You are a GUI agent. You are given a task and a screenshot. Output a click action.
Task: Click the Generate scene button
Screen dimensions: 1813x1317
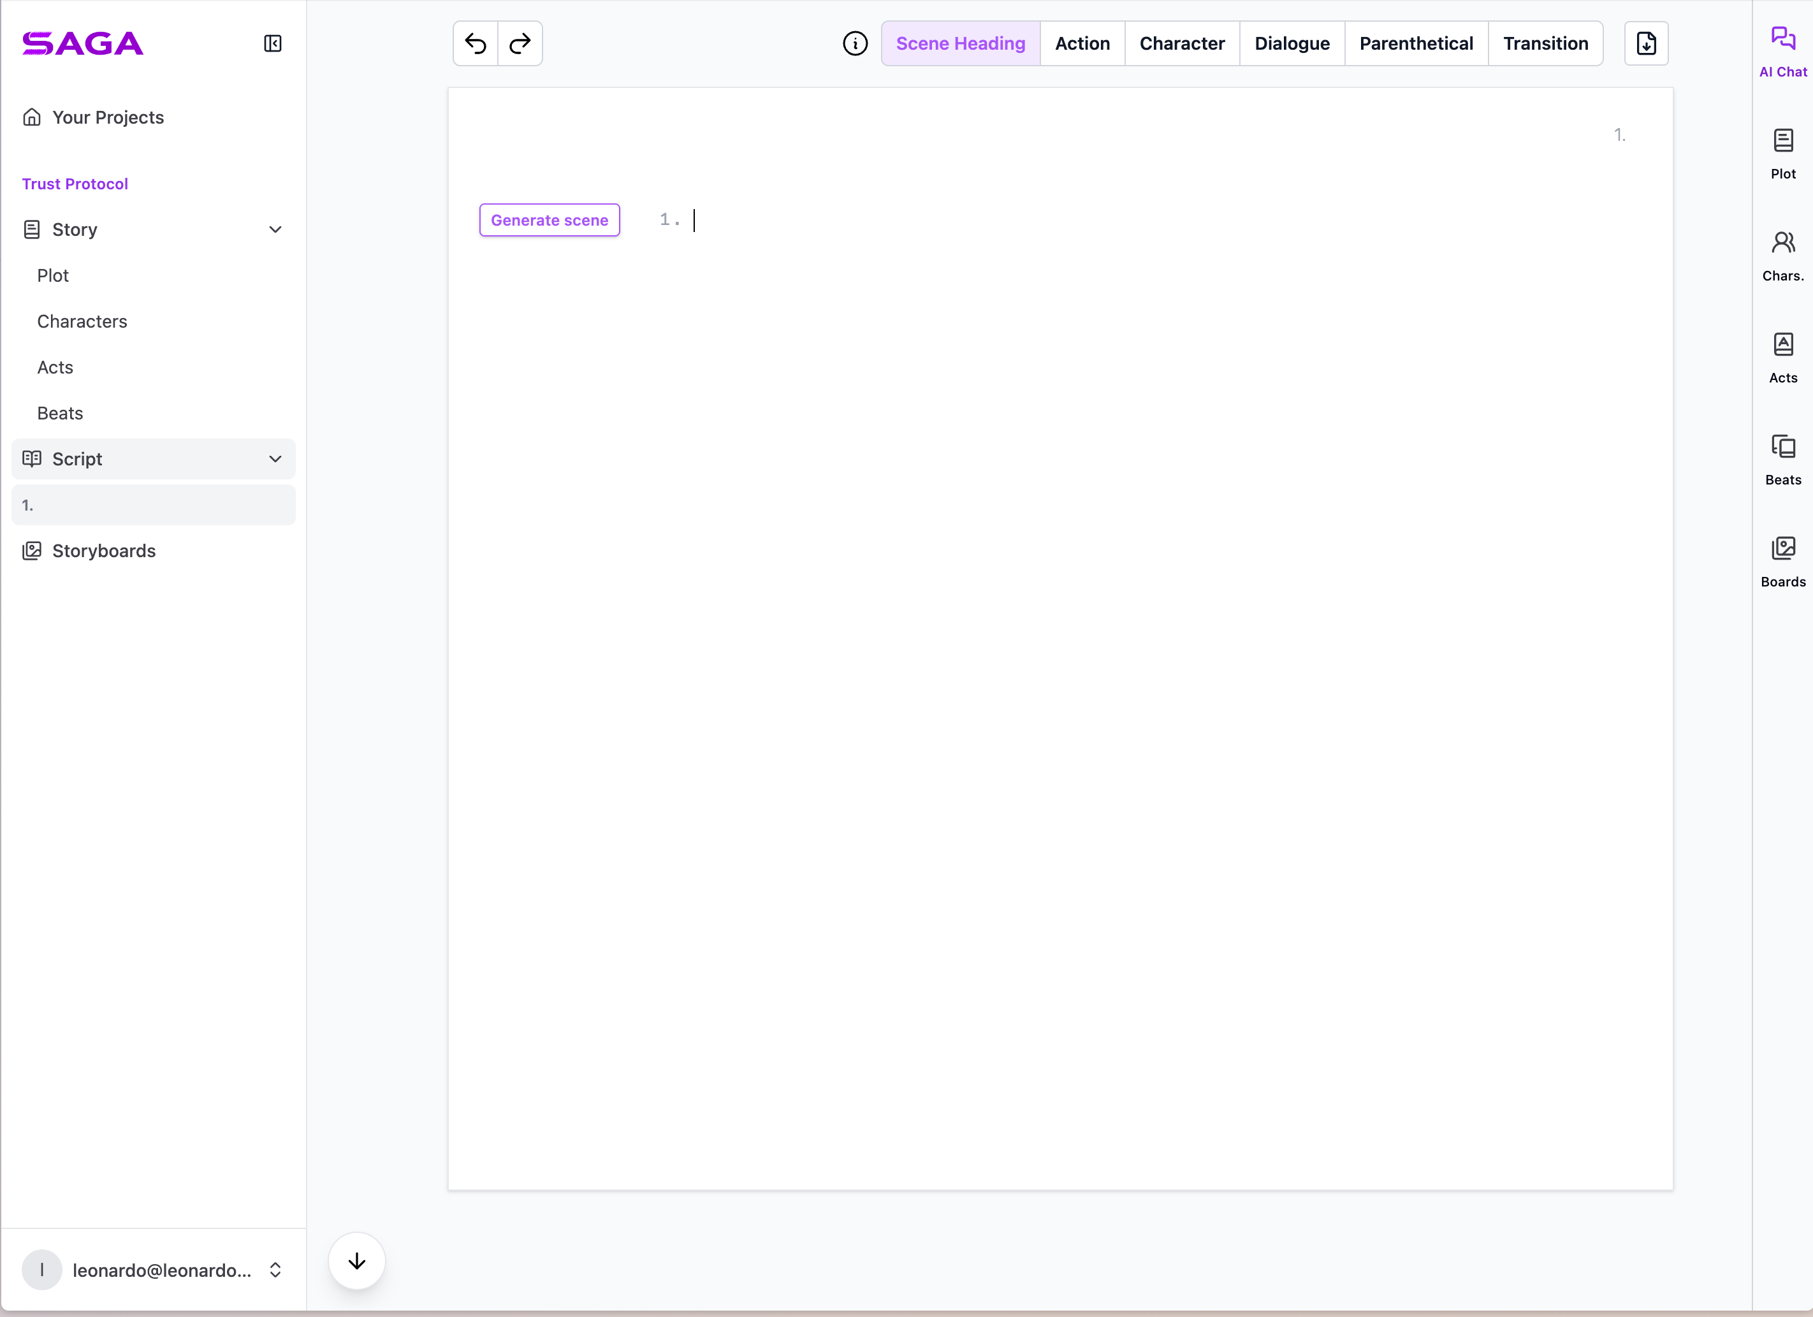(x=549, y=220)
